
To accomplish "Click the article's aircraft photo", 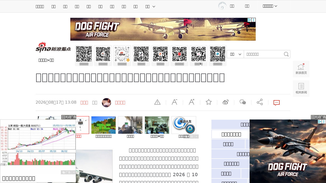I will pos(94,166).
